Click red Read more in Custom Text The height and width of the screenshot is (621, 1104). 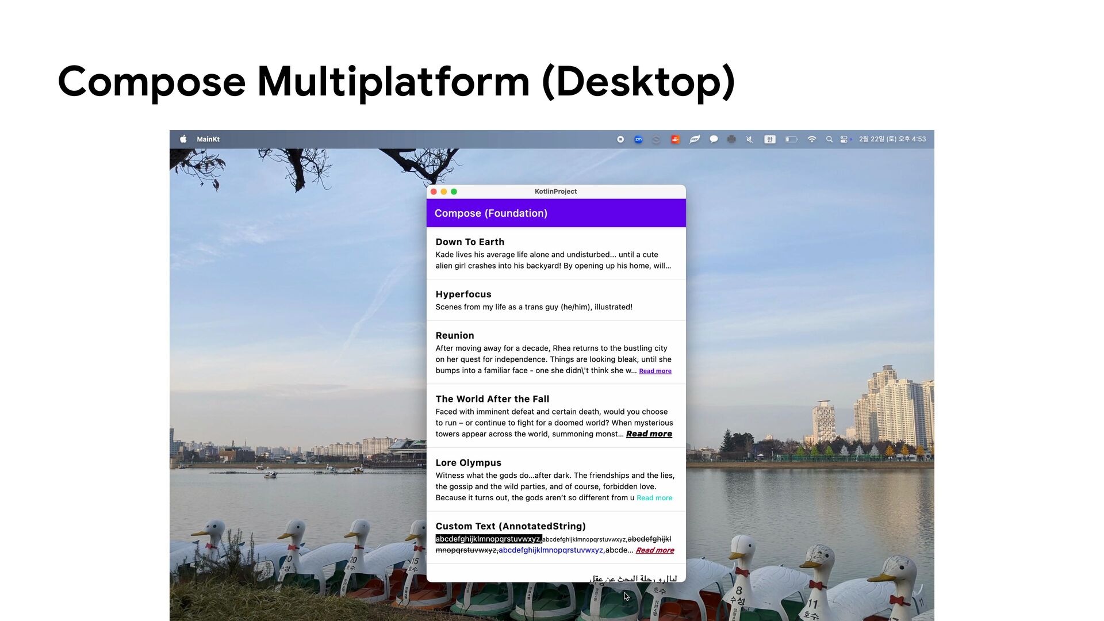(654, 550)
